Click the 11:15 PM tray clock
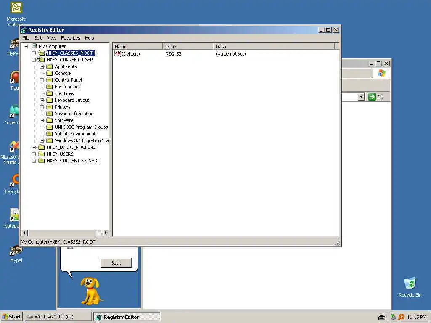This screenshot has width=431, height=323. pyautogui.click(x=416, y=317)
